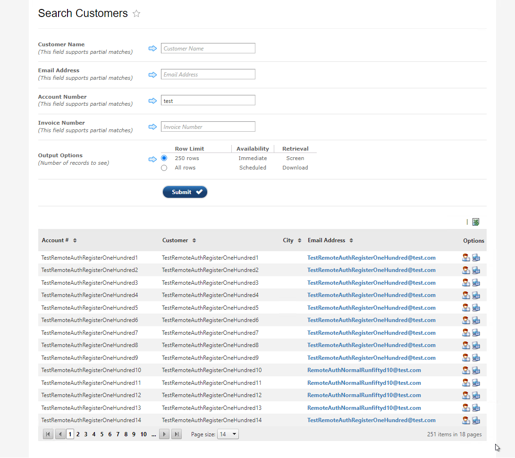515x458 pixels.
Task: Jump to the last results page
Action: 177,434
